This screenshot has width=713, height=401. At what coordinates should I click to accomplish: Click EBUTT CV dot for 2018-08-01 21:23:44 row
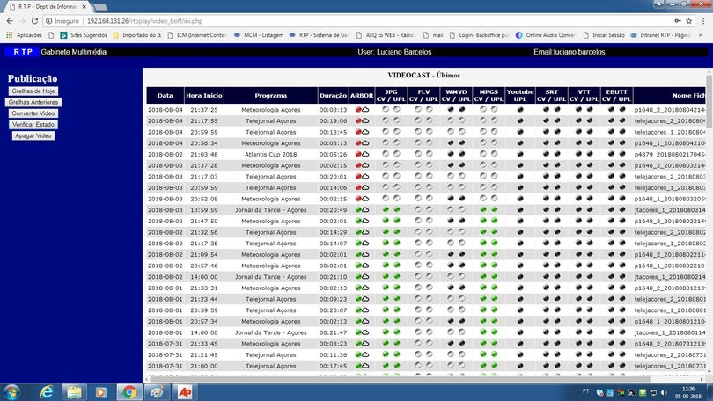[611, 299]
